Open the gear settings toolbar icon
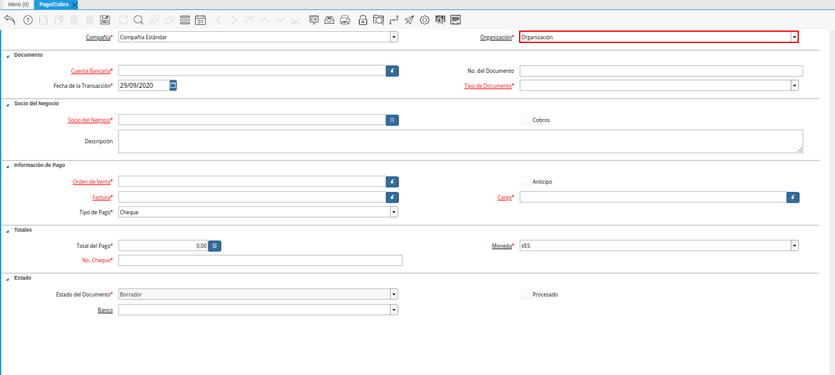 click(425, 20)
